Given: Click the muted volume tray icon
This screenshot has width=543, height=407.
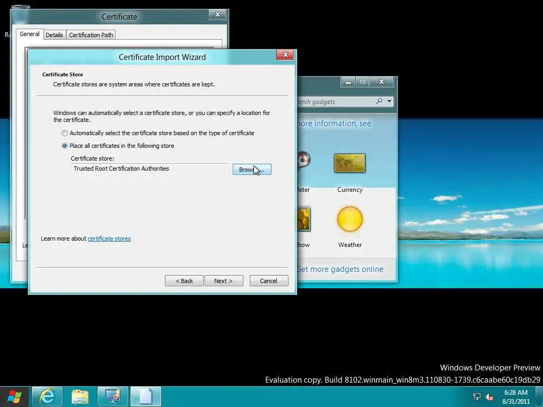Looking at the screenshot, I should pyautogui.click(x=489, y=397).
